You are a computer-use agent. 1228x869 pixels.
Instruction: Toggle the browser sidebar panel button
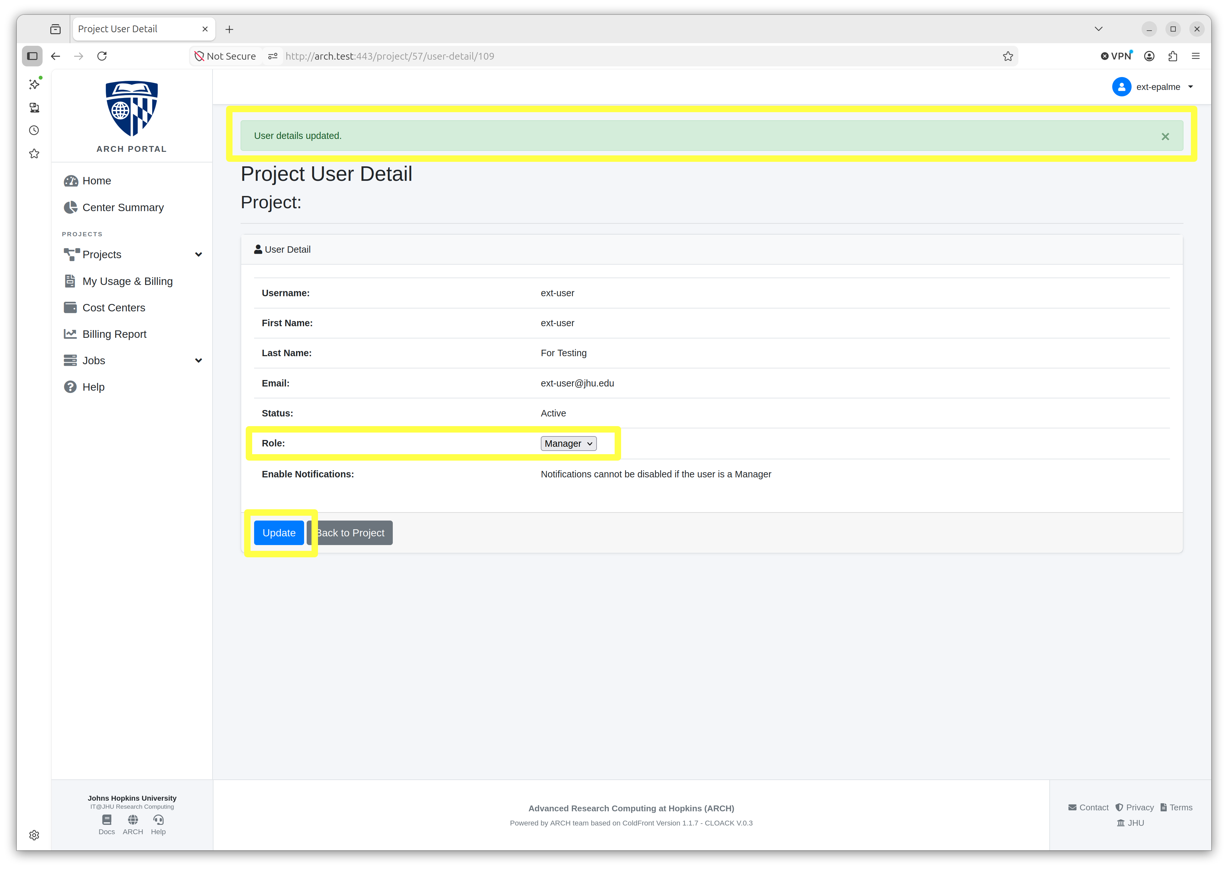32,56
